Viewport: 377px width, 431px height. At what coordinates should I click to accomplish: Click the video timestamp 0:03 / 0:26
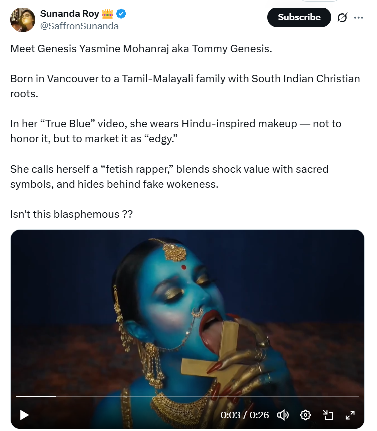244,415
